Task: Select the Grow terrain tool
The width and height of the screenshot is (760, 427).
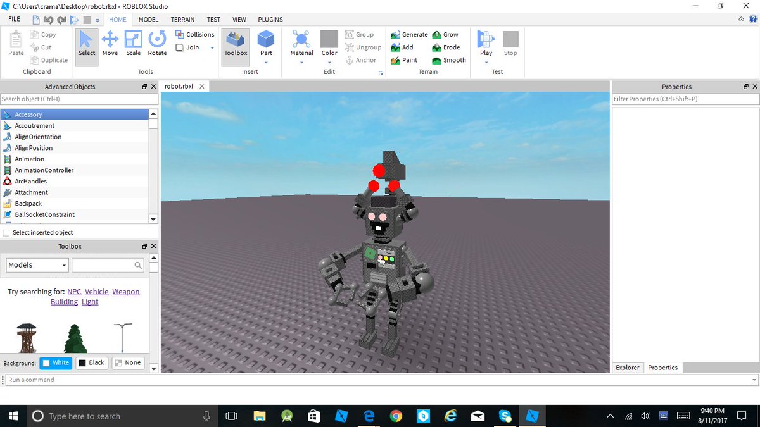Action: pyautogui.click(x=445, y=35)
